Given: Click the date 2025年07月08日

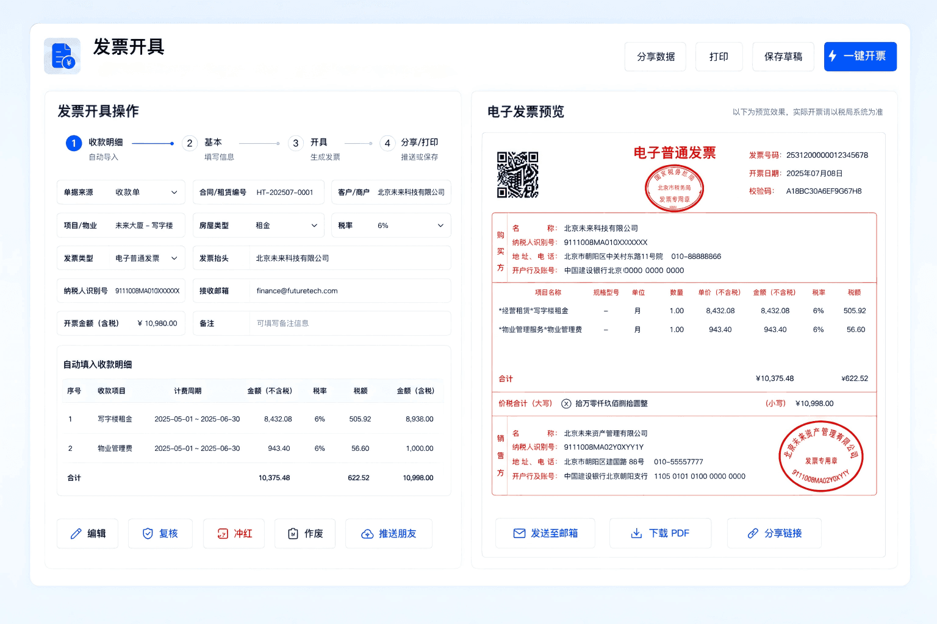Looking at the screenshot, I should pos(814,174).
